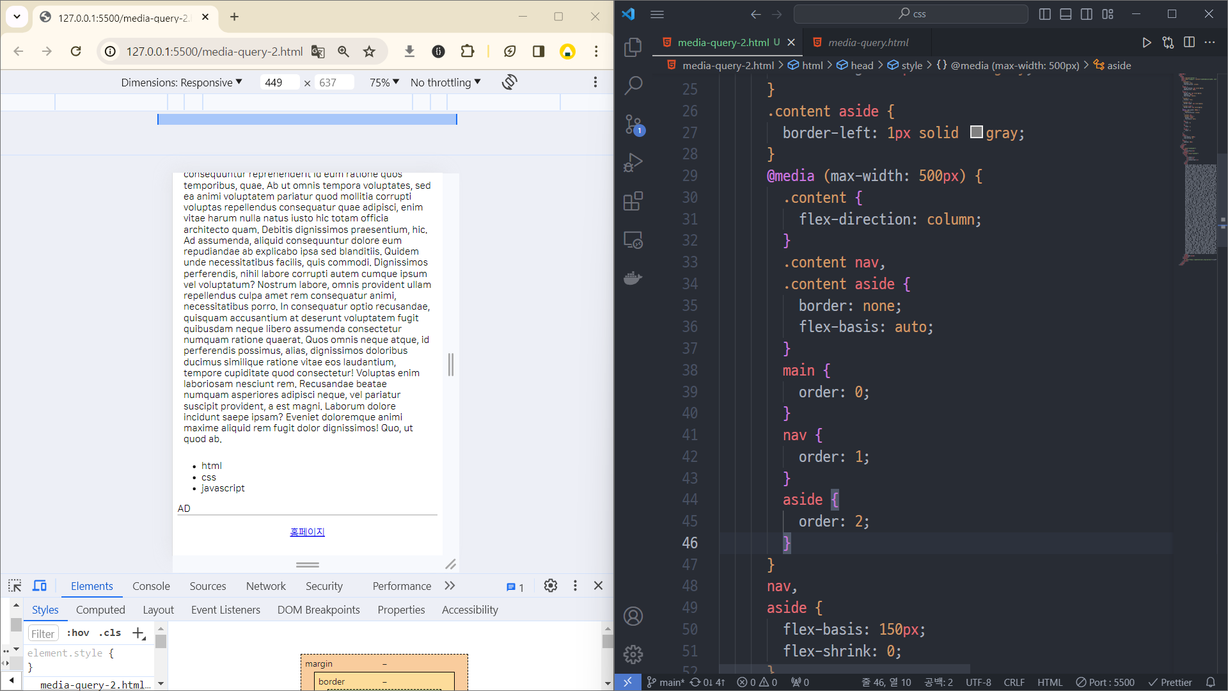Image resolution: width=1228 pixels, height=691 pixels.
Task: Toggle VS Code primary side bar layout
Action: (x=1044, y=14)
